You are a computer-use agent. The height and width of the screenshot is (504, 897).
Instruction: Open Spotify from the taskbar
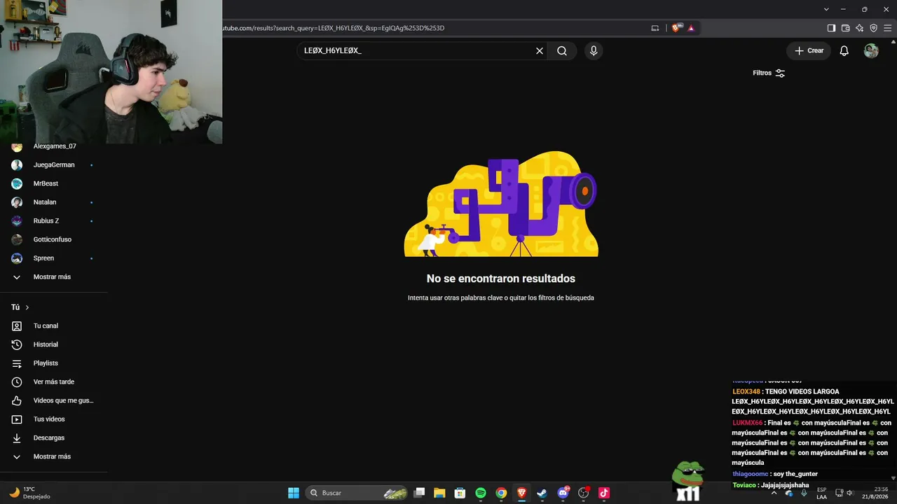click(481, 493)
